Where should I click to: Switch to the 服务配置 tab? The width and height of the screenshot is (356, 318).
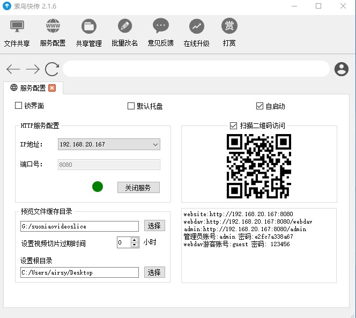pyautogui.click(x=32, y=88)
